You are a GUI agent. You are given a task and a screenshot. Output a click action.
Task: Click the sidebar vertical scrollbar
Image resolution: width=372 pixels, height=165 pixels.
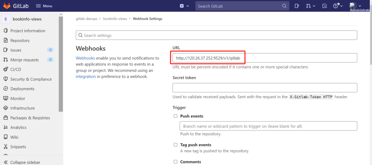point(61,64)
